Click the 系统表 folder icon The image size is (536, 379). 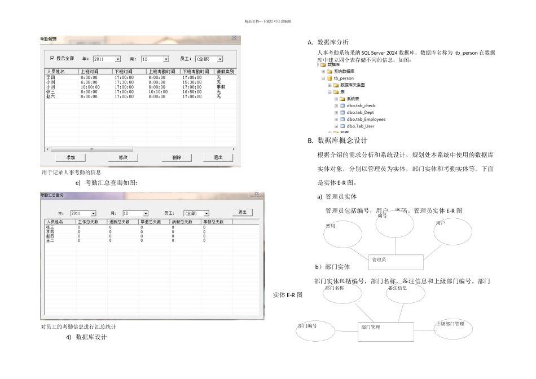click(342, 99)
